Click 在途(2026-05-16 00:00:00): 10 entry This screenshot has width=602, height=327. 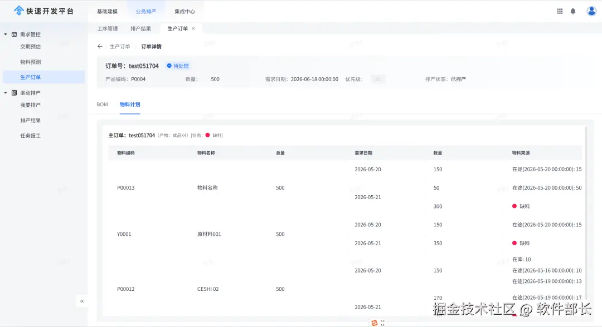547,270
